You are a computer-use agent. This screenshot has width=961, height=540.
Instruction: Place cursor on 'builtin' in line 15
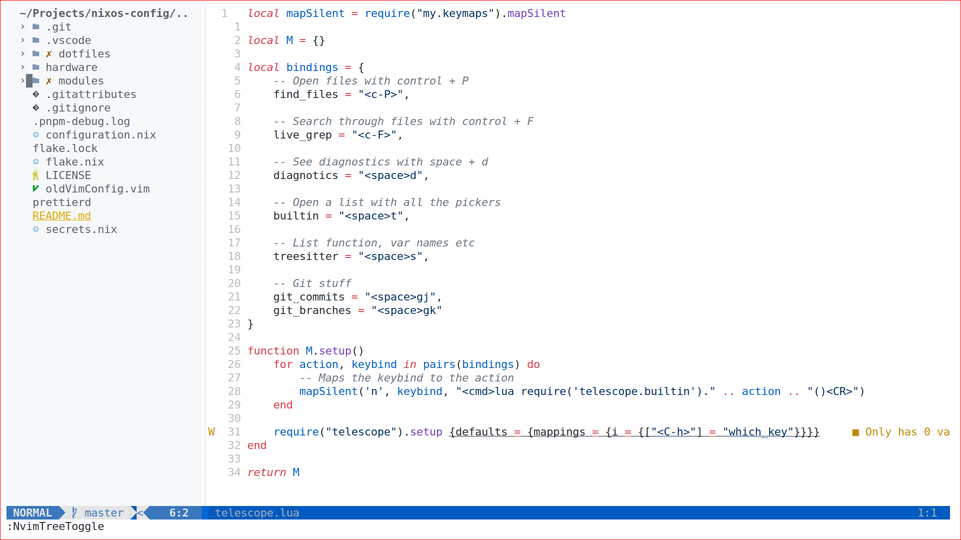pos(296,215)
